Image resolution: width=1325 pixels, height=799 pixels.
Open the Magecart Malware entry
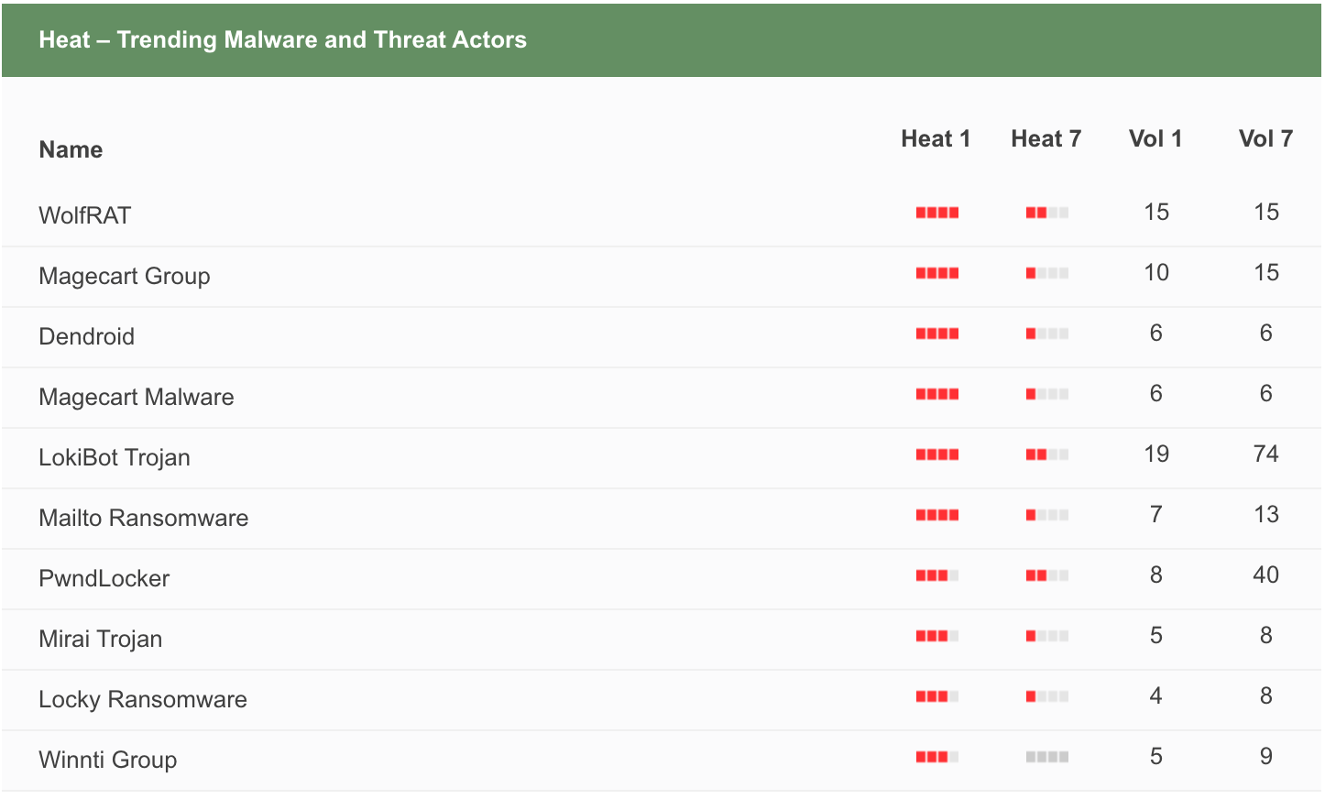(x=137, y=397)
